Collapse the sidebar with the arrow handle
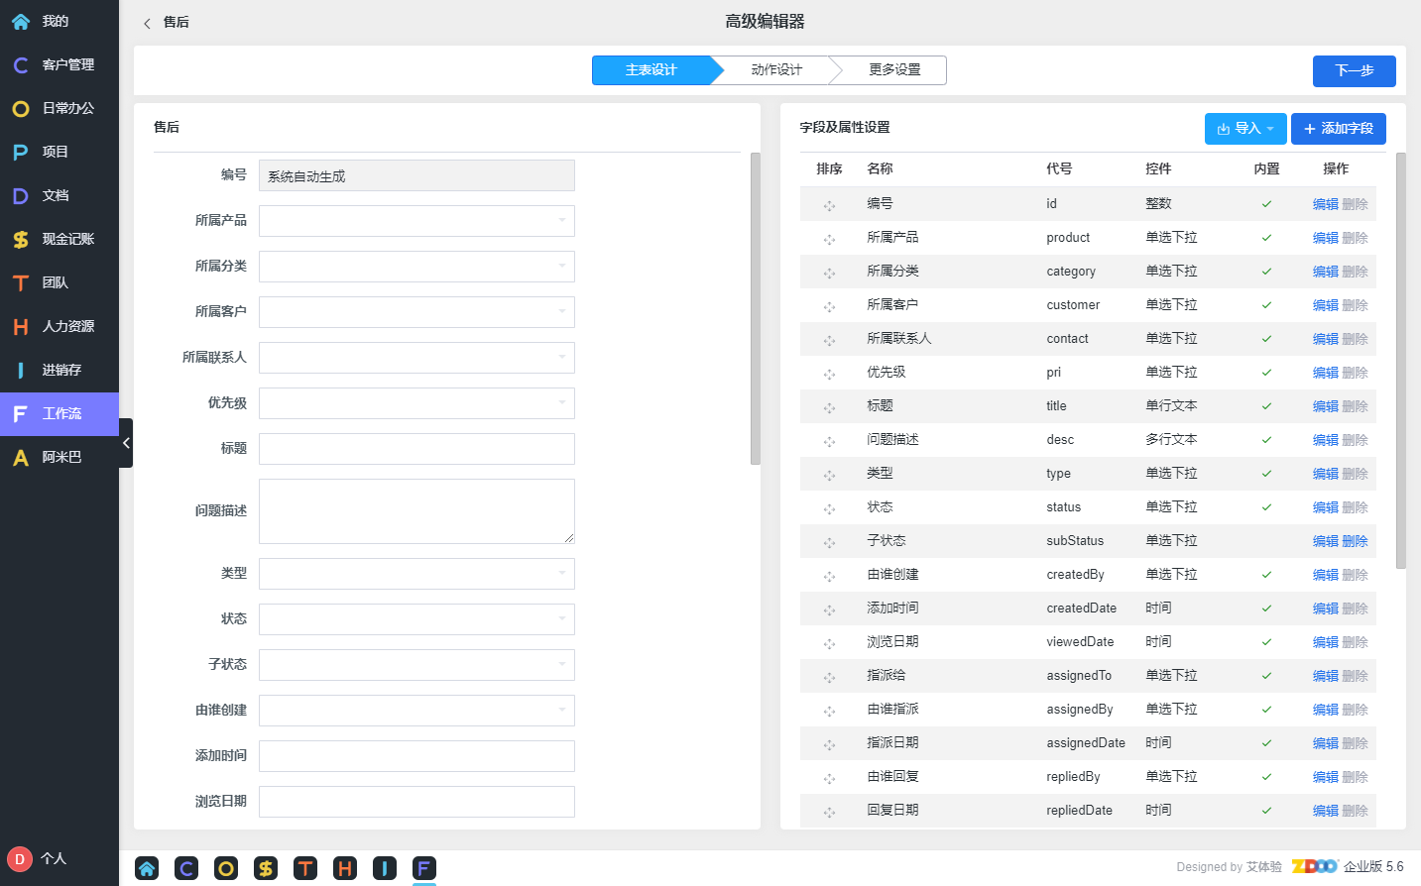 point(126,443)
